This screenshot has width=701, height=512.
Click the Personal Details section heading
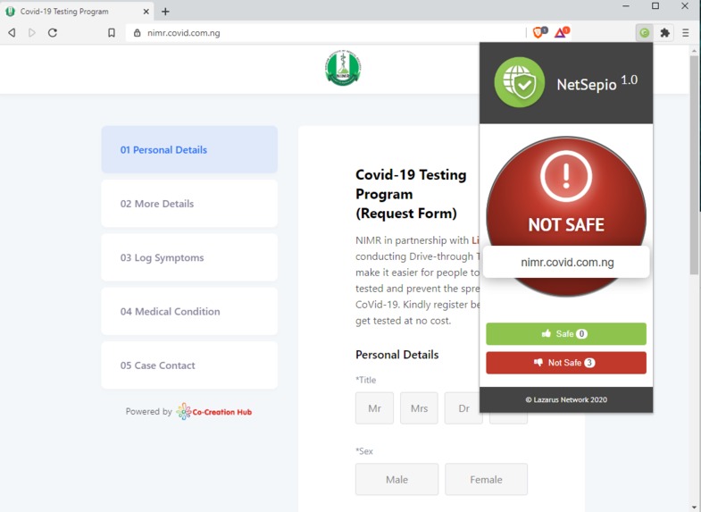click(x=397, y=355)
